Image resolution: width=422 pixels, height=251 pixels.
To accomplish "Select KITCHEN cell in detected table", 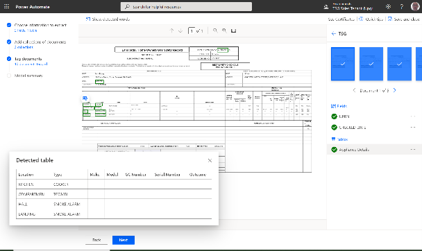I will coord(26,184).
